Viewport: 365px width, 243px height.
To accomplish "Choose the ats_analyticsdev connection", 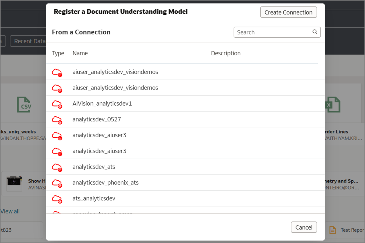I will tap(94, 198).
